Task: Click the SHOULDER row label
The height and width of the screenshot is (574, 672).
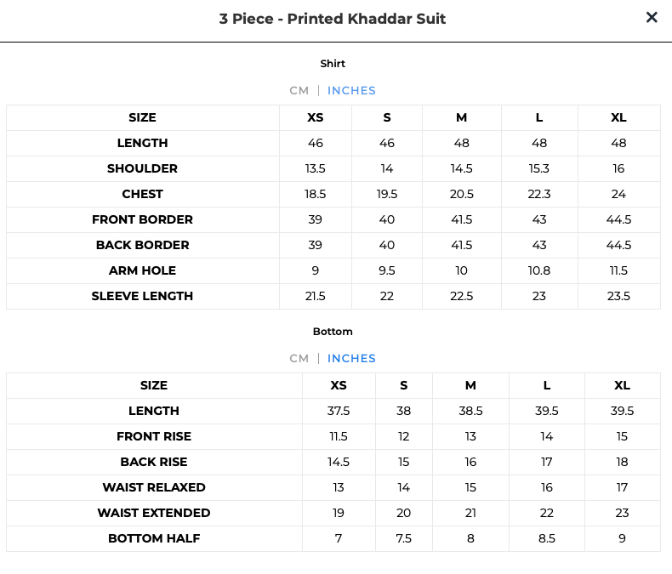Action: pos(142,168)
